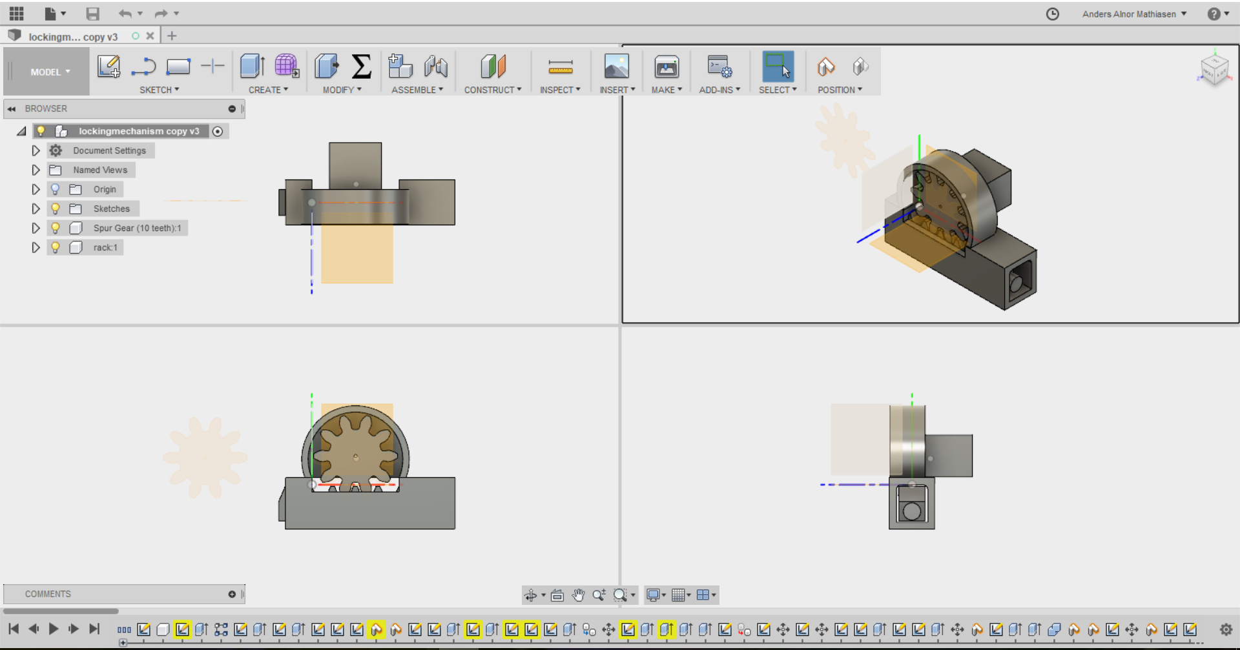
Task: Select the Press Pull tool
Action: [x=327, y=66]
